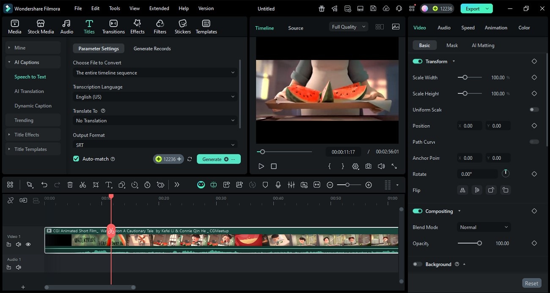This screenshot has height=293, width=550.
Task: Hide Video 1 track with eye icon
Action: point(28,244)
